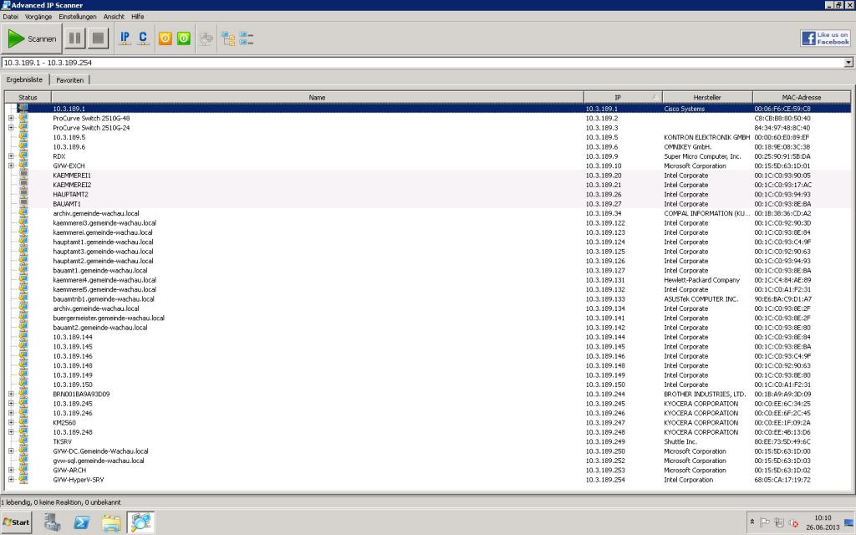The height and width of the screenshot is (535, 856).
Task: Click the Advanced IP Scanner taskbar button
Action: point(140,522)
